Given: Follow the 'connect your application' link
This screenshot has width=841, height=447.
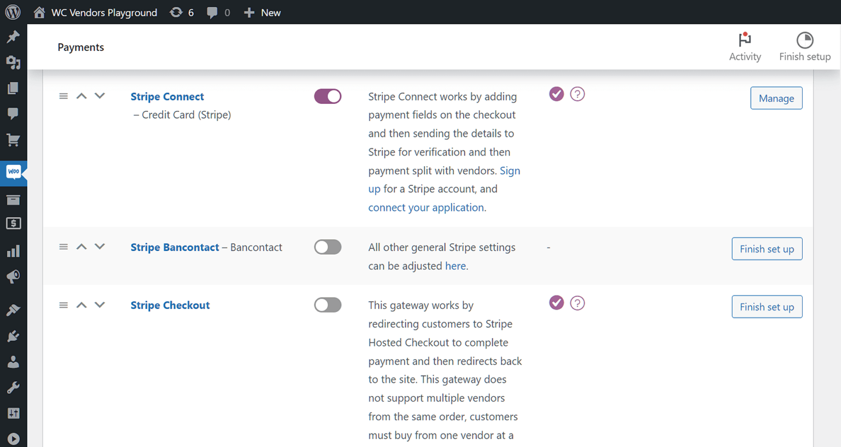Looking at the screenshot, I should tap(426, 208).
